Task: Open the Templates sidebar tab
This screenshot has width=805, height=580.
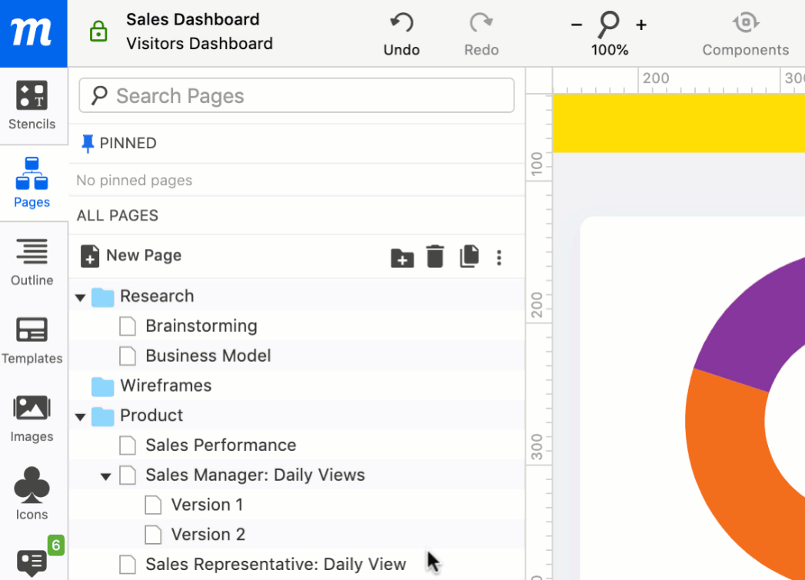Action: pos(32,340)
